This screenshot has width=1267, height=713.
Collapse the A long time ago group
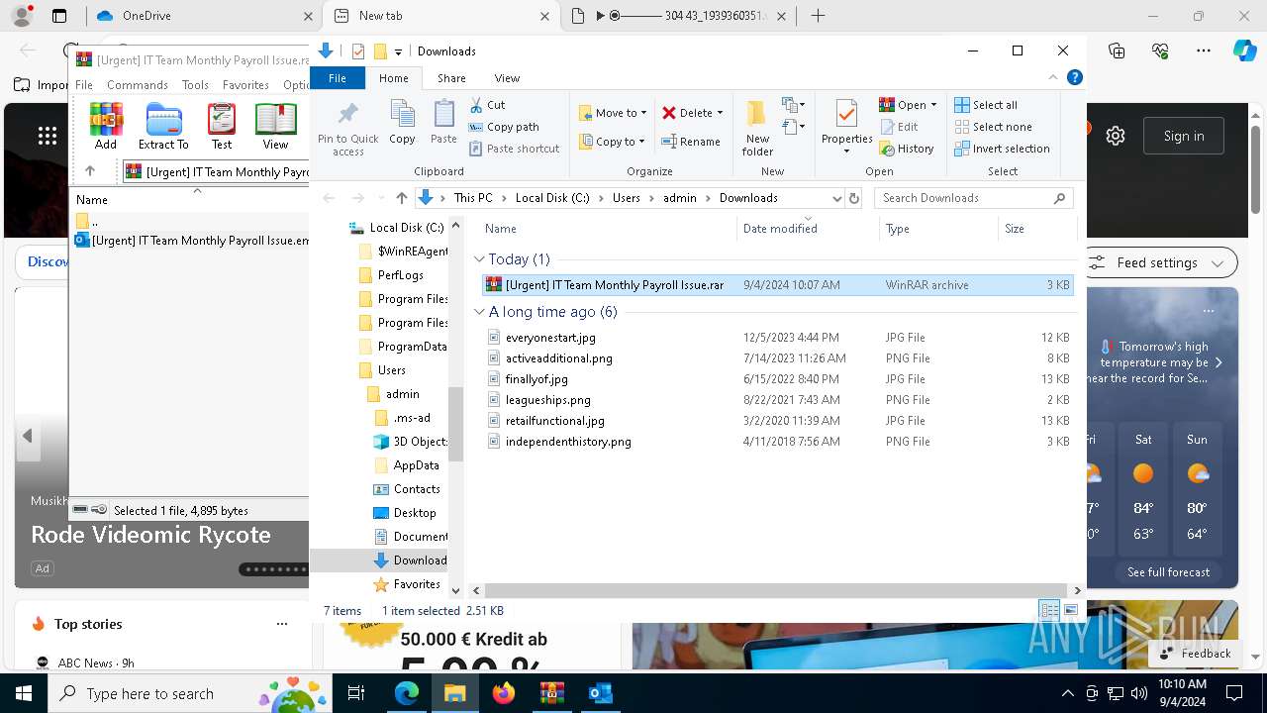point(479,312)
